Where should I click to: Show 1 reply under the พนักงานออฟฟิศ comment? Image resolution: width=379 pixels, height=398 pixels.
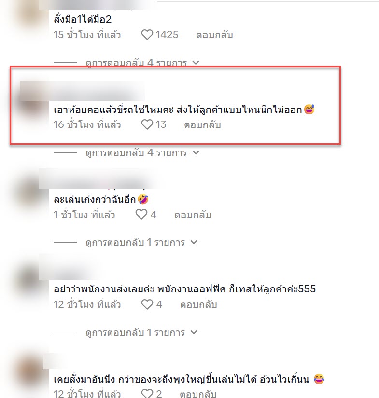click(141, 332)
